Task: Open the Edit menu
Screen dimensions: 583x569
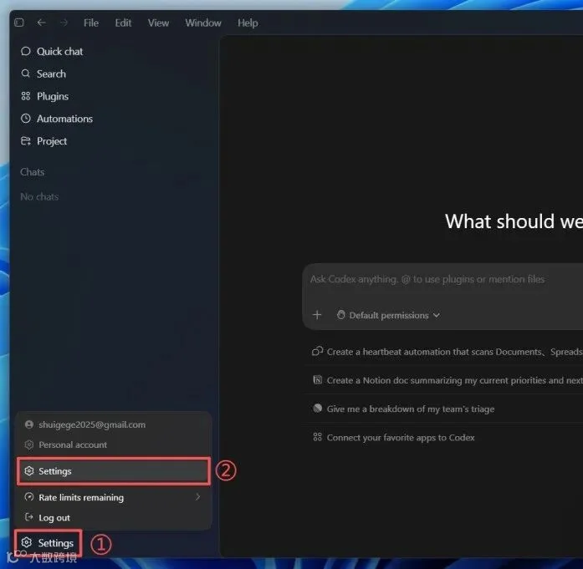Action: (x=123, y=23)
